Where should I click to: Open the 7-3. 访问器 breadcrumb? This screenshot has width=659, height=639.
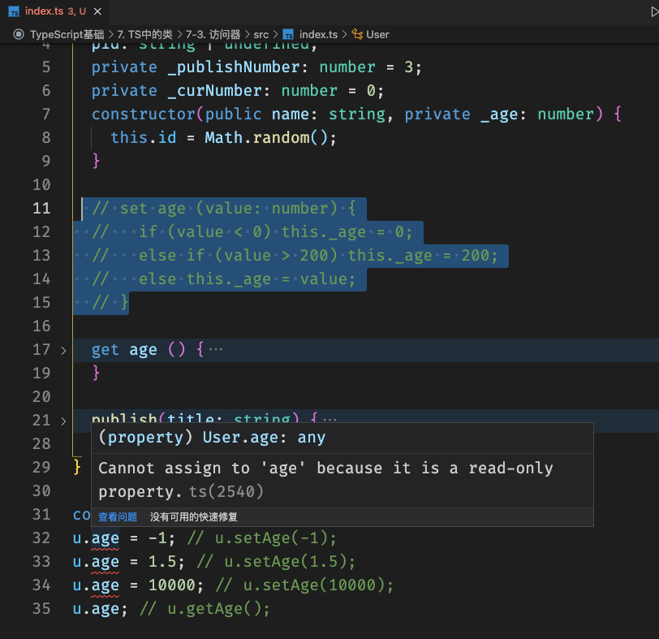(x=213, y=34)
